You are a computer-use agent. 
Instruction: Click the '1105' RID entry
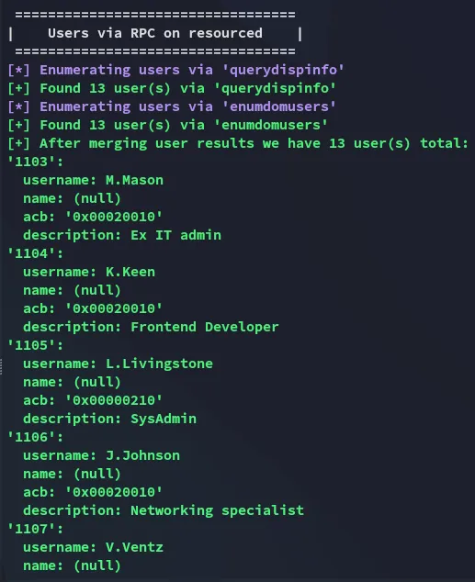pyautogui.click(x=36, y=345)
